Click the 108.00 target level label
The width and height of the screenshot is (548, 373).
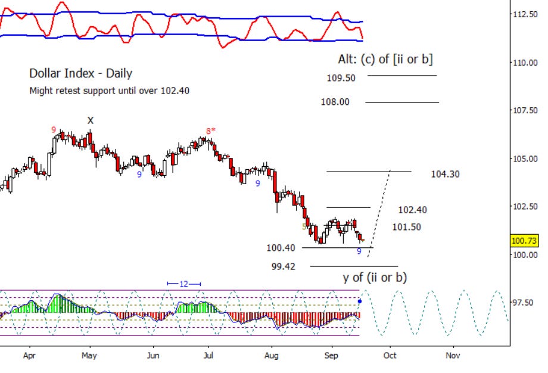pos(335,102)
